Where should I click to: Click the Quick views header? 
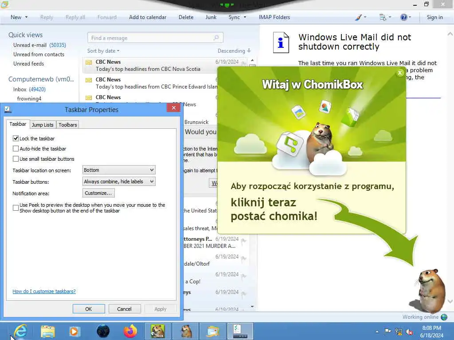click(25, 35)
